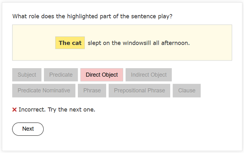The image size is (244, 153).
Task: Click the word "slept" in the sentence
Action: pos(95,43)
